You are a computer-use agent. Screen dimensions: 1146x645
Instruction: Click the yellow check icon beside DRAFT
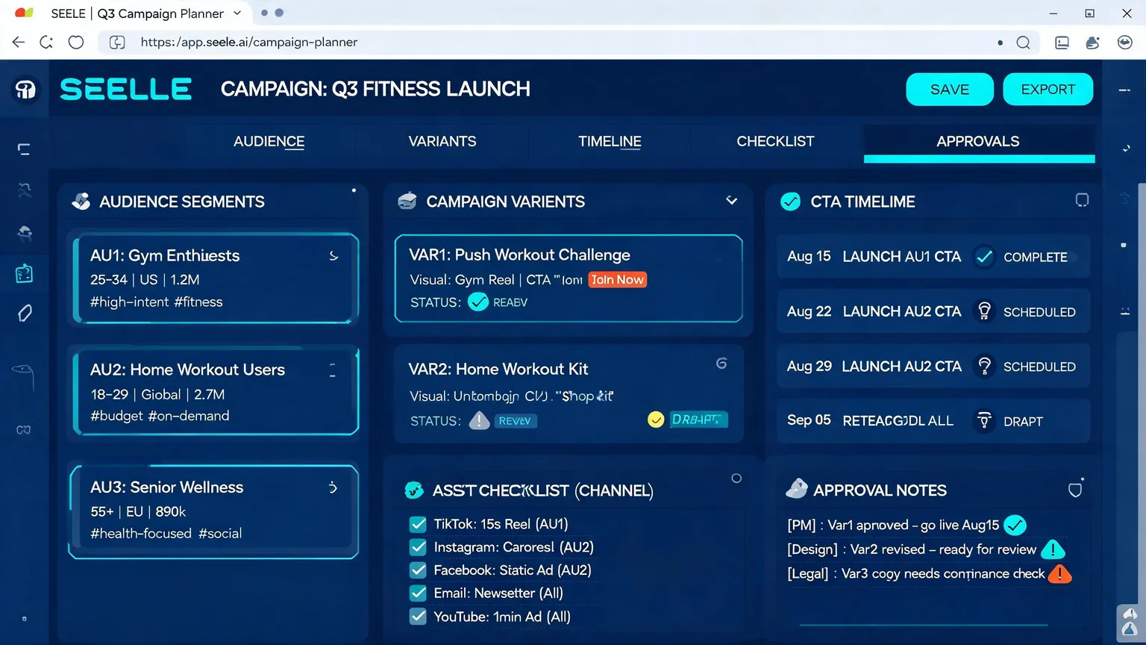(656, 420)
